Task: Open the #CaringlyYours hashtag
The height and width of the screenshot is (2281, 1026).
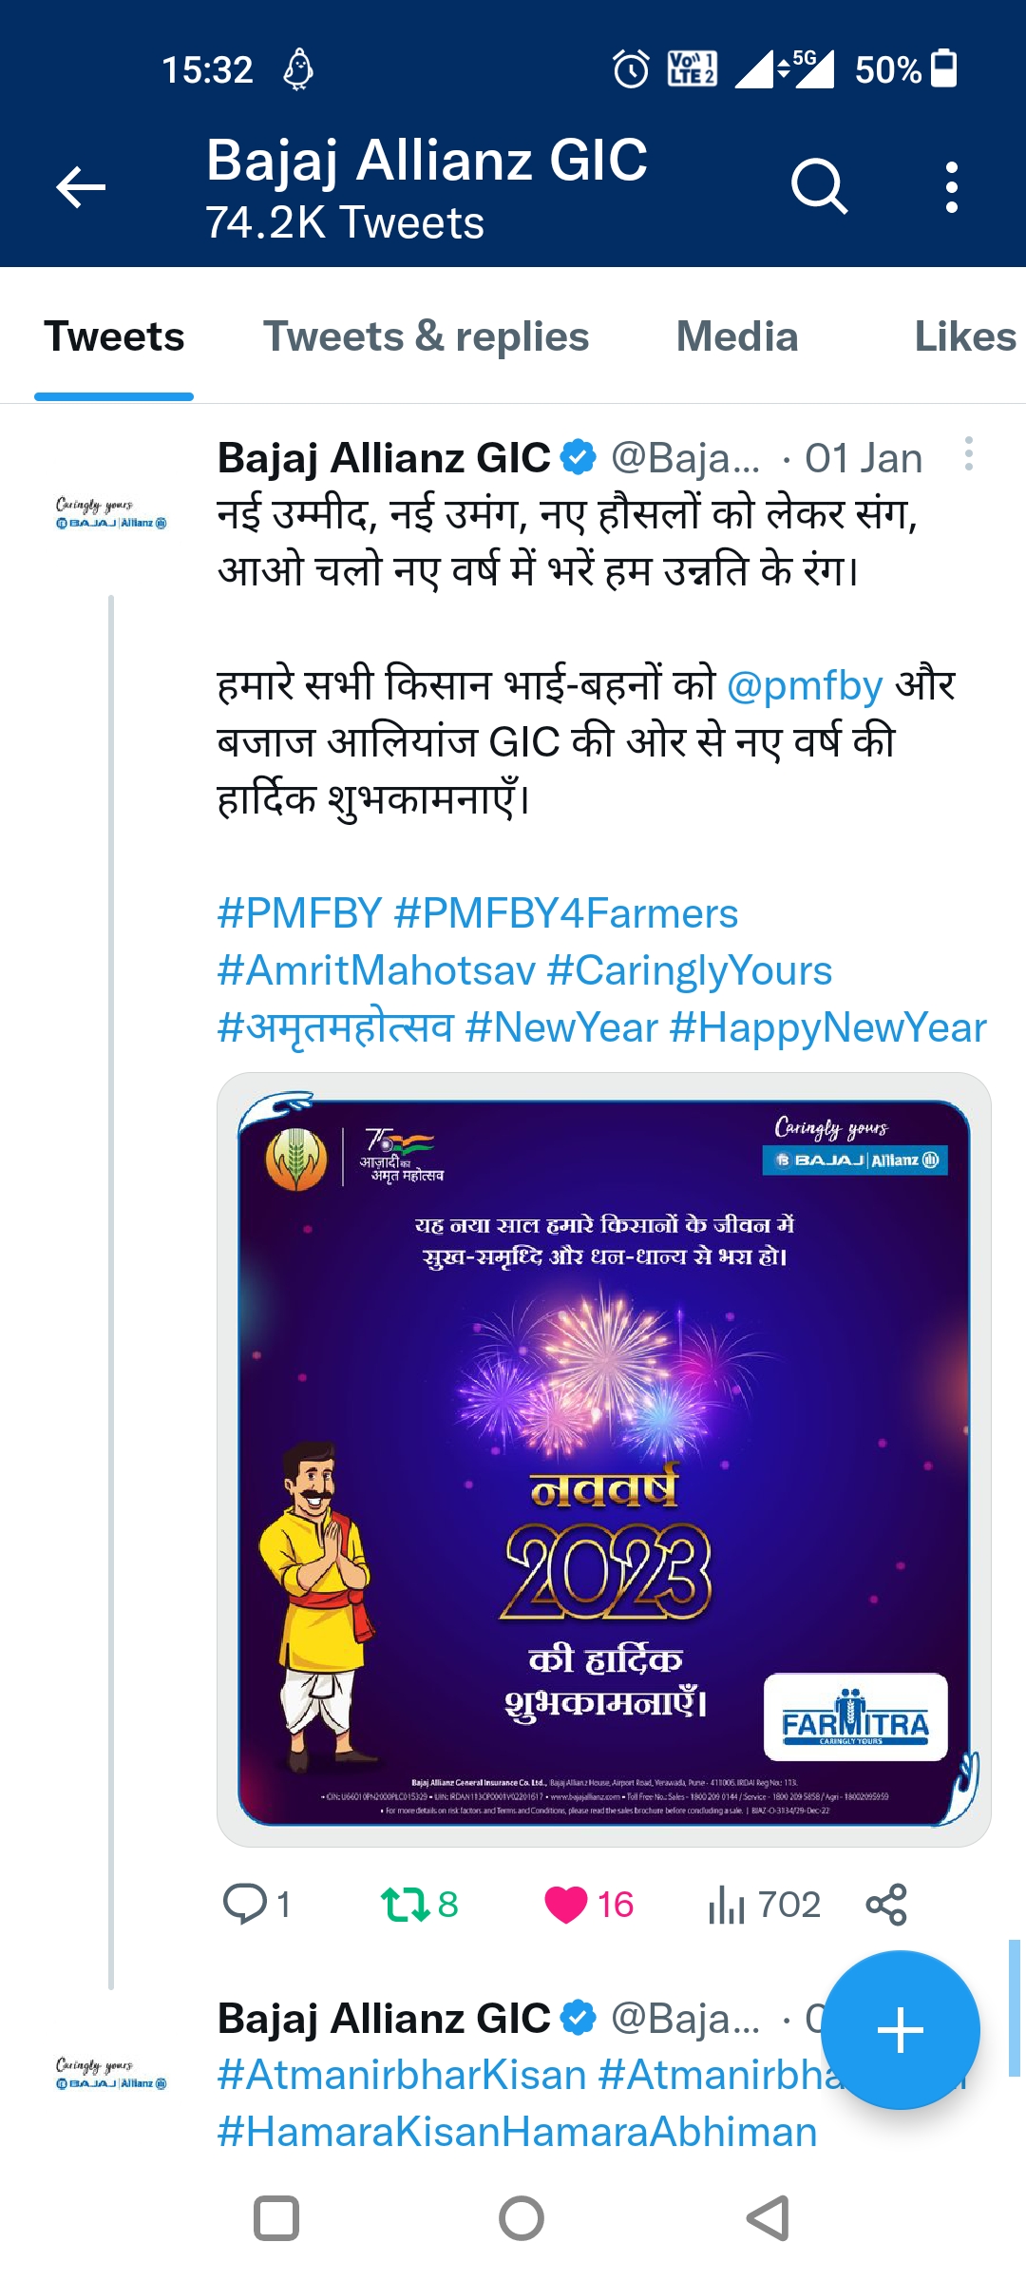Action: pyautogui.click(x=690, y=970)
